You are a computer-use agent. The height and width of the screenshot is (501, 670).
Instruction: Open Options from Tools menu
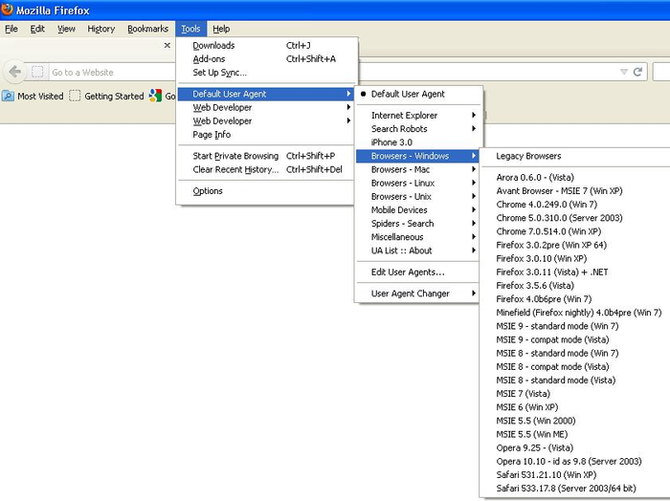pos(266,191)
